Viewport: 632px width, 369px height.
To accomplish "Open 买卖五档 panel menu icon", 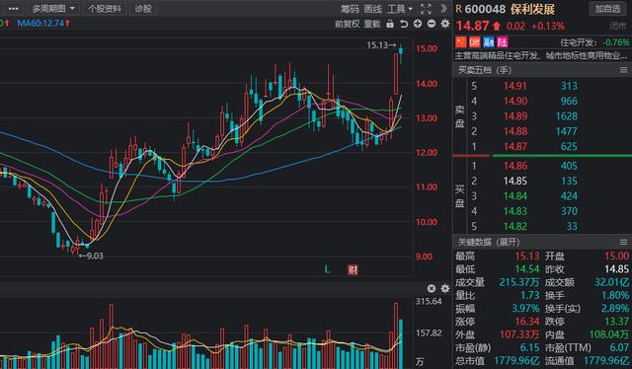I will tap(623, 70).
